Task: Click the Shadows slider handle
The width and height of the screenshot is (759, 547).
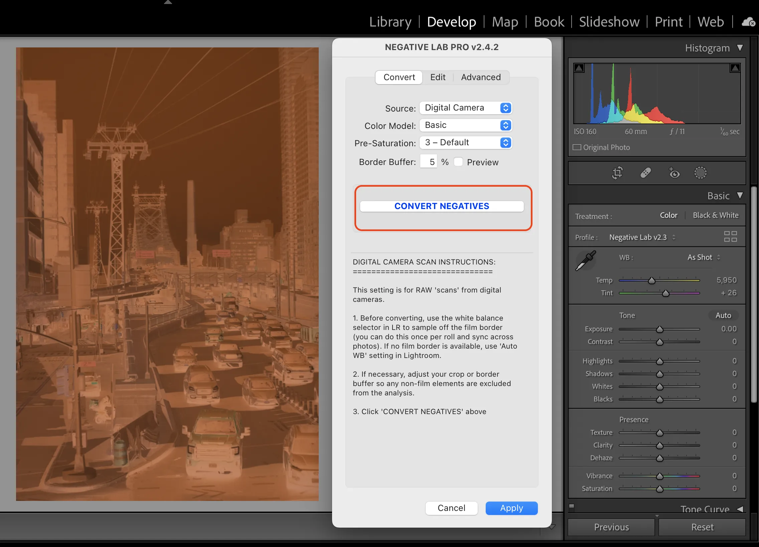Action: click(x=659, y=374)
